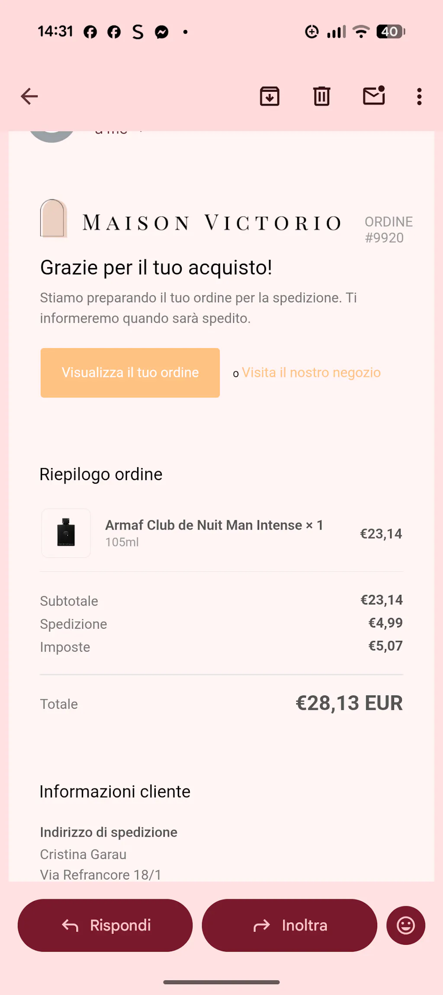
Task: Tap the order number #9920
Action: [x=384, y=238]
